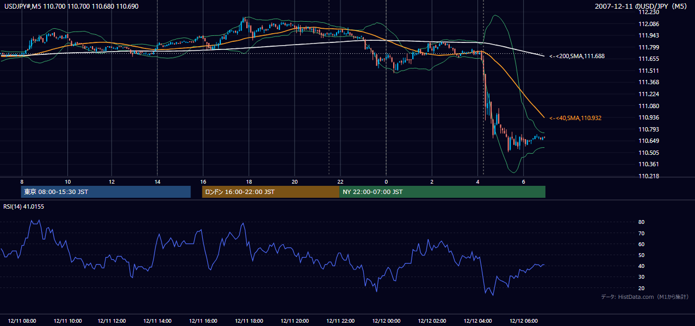Click price scale value 112.230

[x=650, y=12]
